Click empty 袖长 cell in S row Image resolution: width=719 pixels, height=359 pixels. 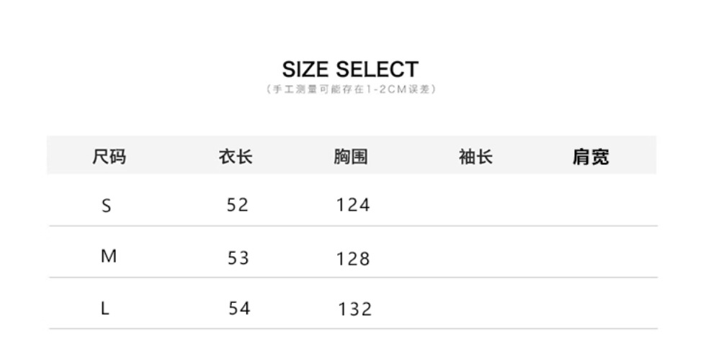(476, 205)
